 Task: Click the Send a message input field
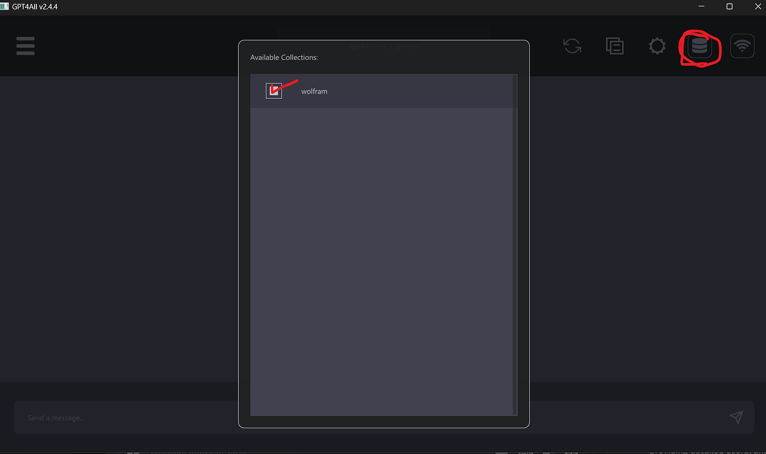click(x=105, y=417)
